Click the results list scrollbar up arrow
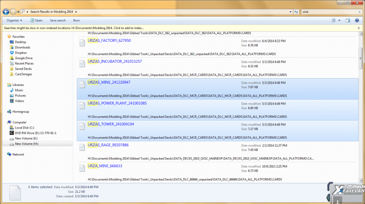 (360, 34)
